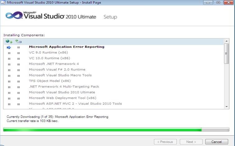235x146 pixels.
Task: Click install pause icon for Microsoft Application Error Reporting
Action: 18,47
